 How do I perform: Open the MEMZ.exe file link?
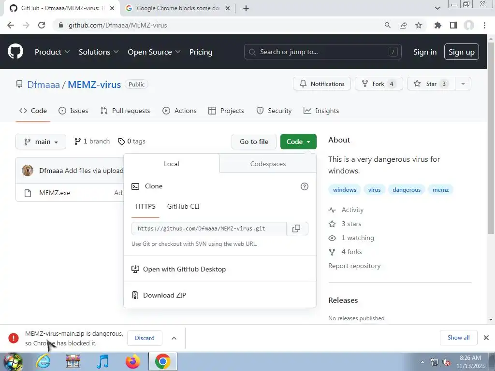(x=55, y=193)
